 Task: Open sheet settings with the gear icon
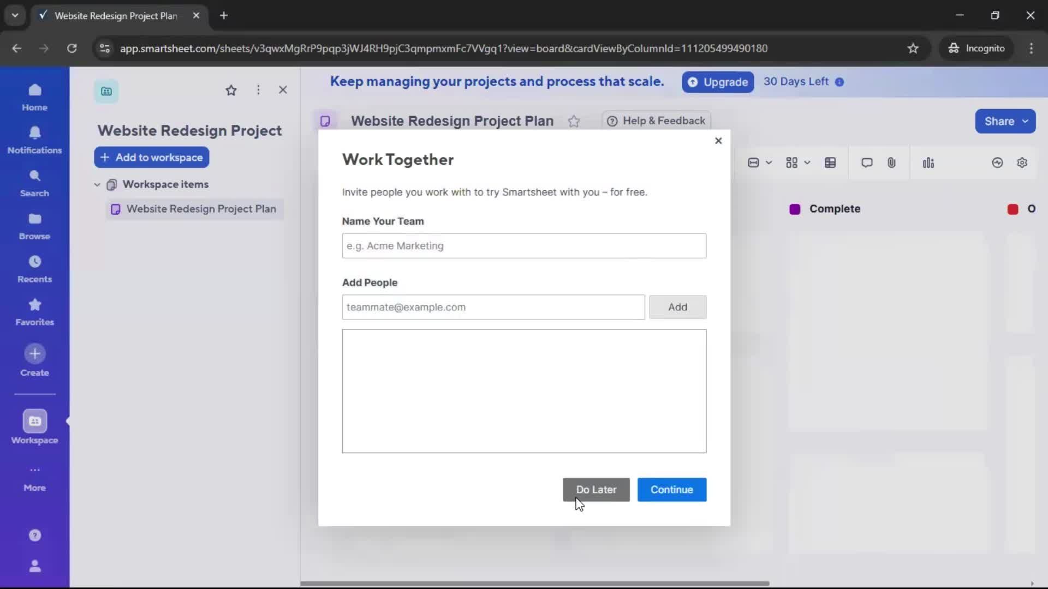1022,163
